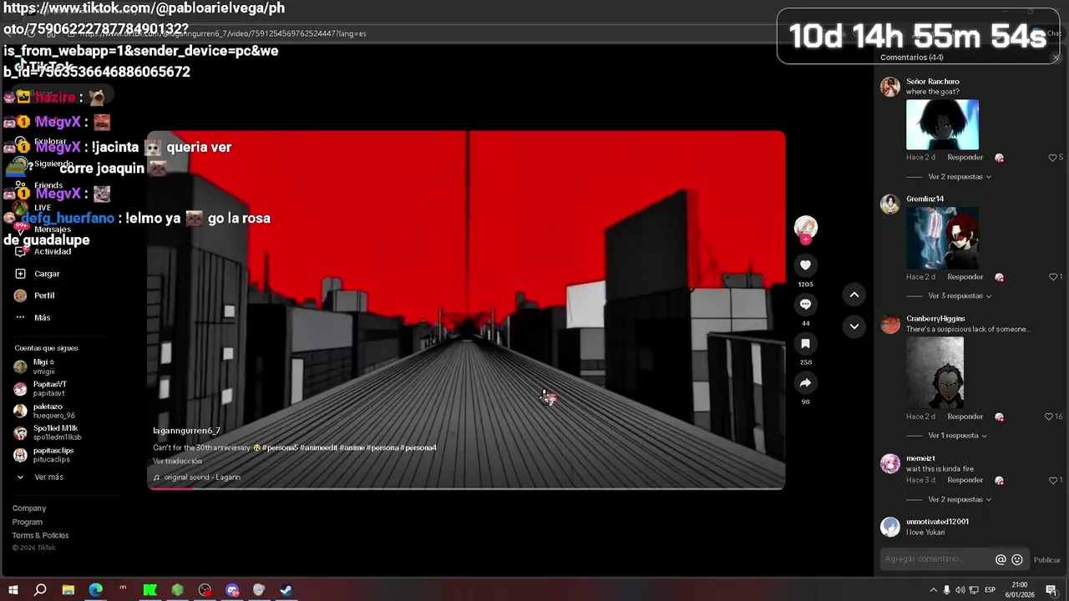Open the green Kick app in taskbar

(150, 590)
